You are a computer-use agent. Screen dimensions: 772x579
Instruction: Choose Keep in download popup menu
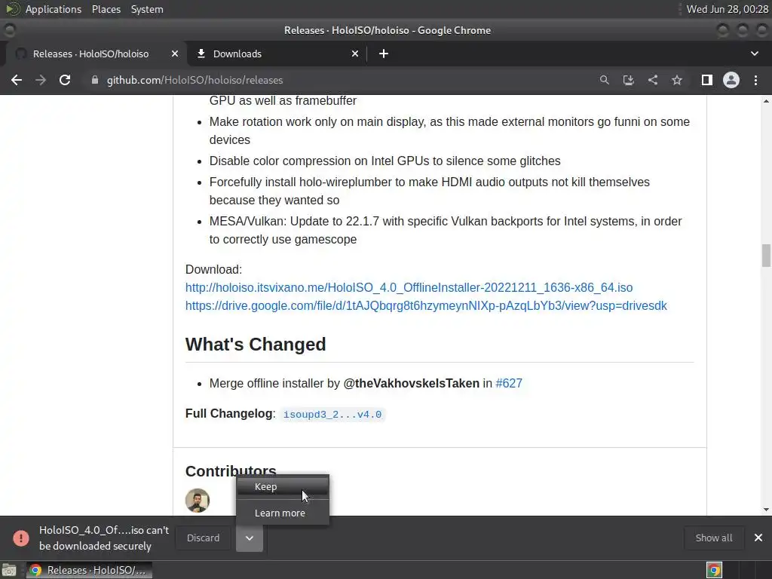[x=283, y=486]
